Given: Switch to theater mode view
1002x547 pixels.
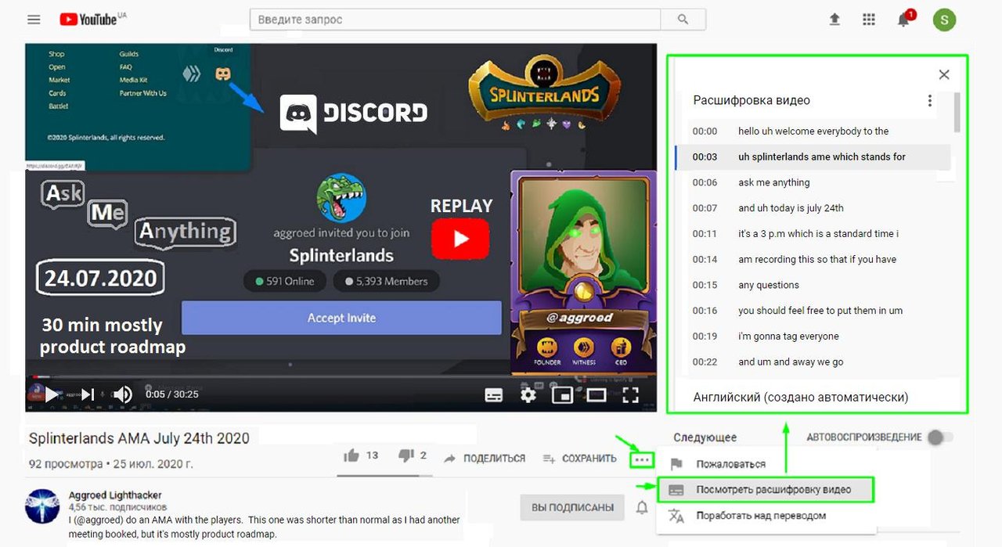Looking at the screenshot, I should [x=597, y=395].
